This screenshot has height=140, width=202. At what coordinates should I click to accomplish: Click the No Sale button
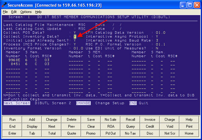(x=111, y=120)
